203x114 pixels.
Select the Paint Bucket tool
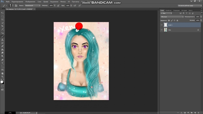click(2, 50)
